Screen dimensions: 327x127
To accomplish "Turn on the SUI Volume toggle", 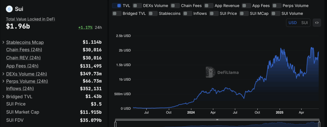I will coord(276,13).
